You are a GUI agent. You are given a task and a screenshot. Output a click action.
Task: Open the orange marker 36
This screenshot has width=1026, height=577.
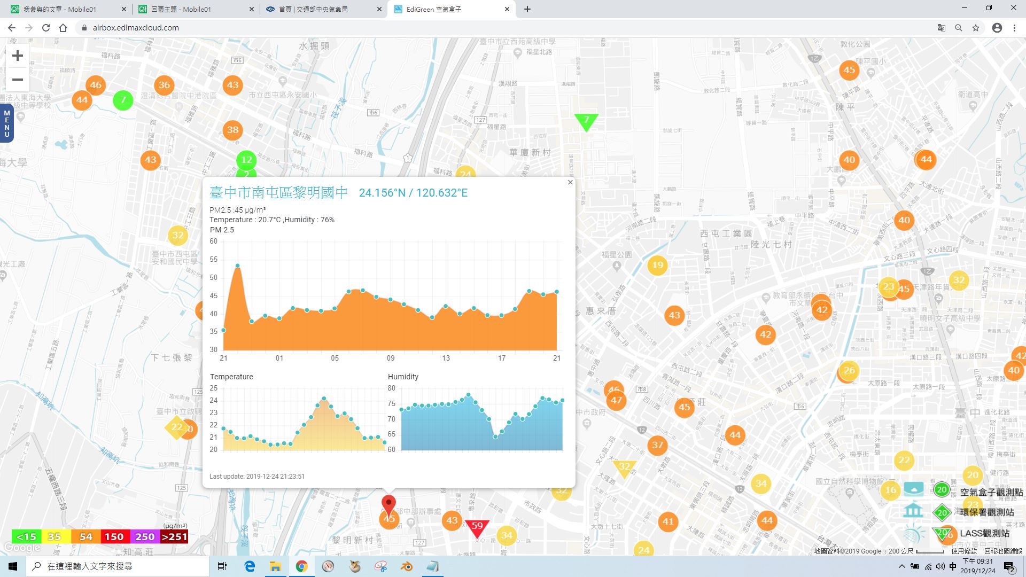(164, 85)
